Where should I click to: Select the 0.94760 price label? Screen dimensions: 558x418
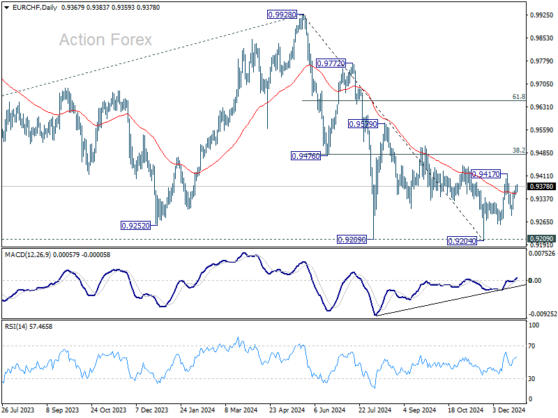[x=306, y=156]
